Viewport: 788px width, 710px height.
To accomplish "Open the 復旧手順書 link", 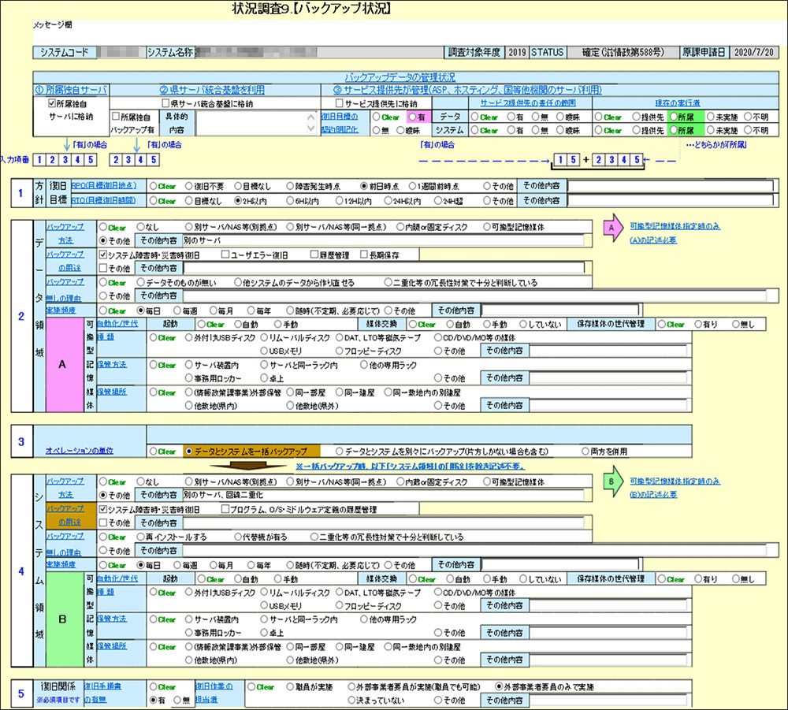I will [102, 686].
